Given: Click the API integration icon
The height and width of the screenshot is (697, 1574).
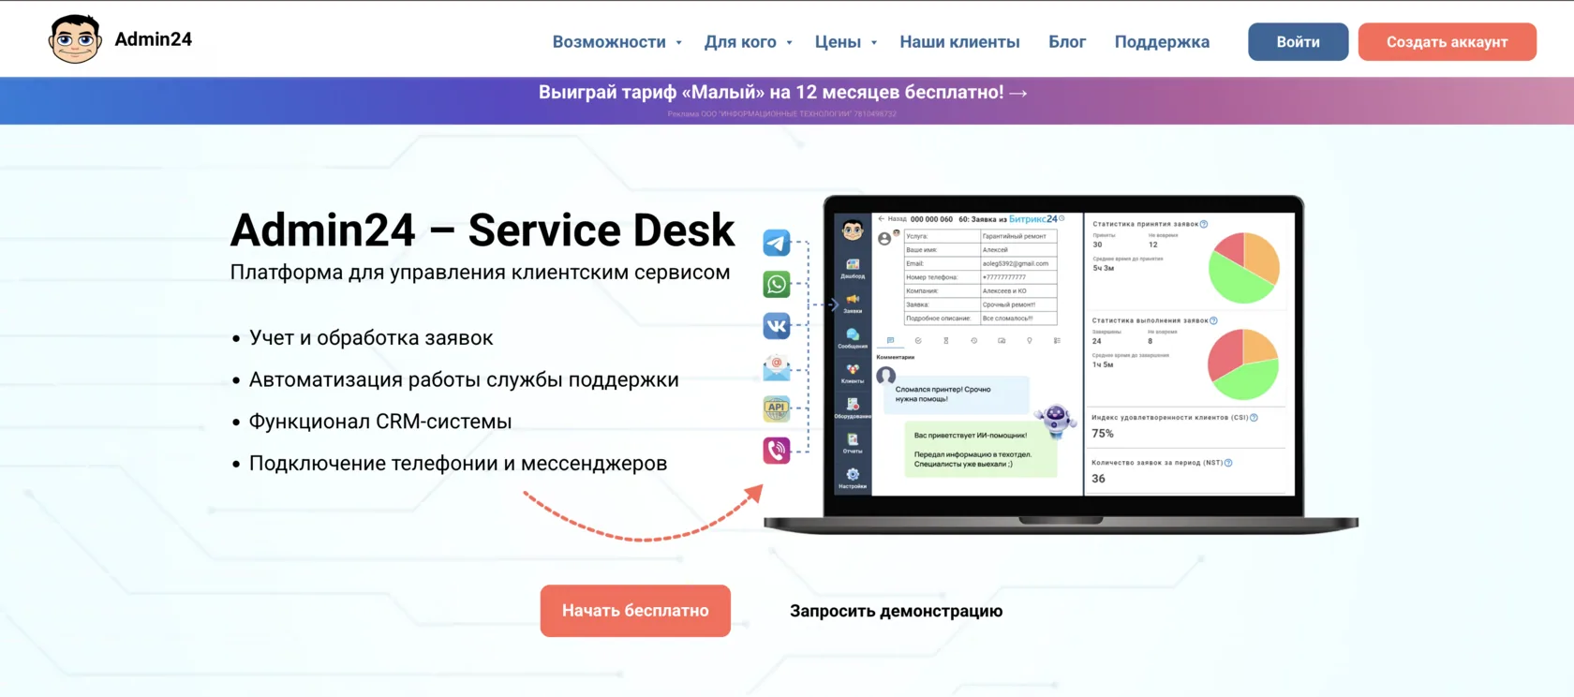Looking at the screenshot, I should coord(777,408).
